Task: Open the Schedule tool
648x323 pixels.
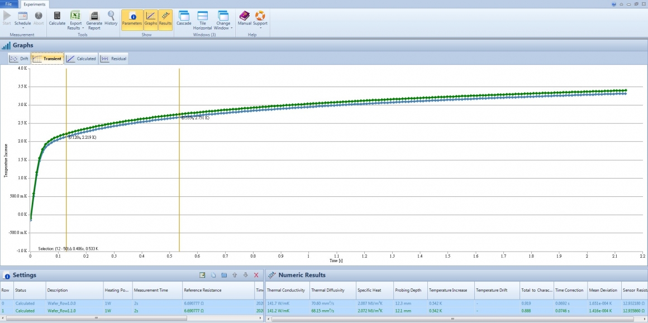Action: [23, 20]
